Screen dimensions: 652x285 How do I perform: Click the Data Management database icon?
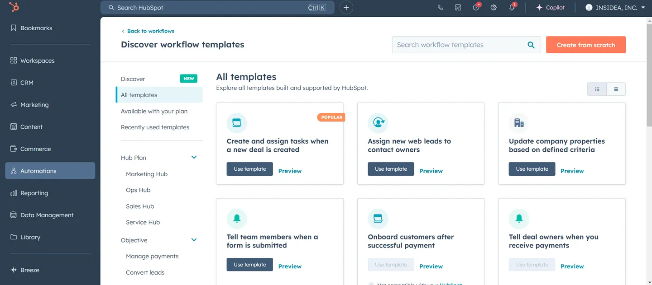pos(14,215)
